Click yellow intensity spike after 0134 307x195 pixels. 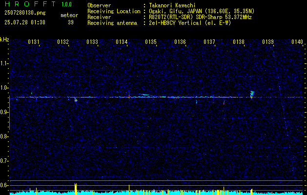[129, 190]
